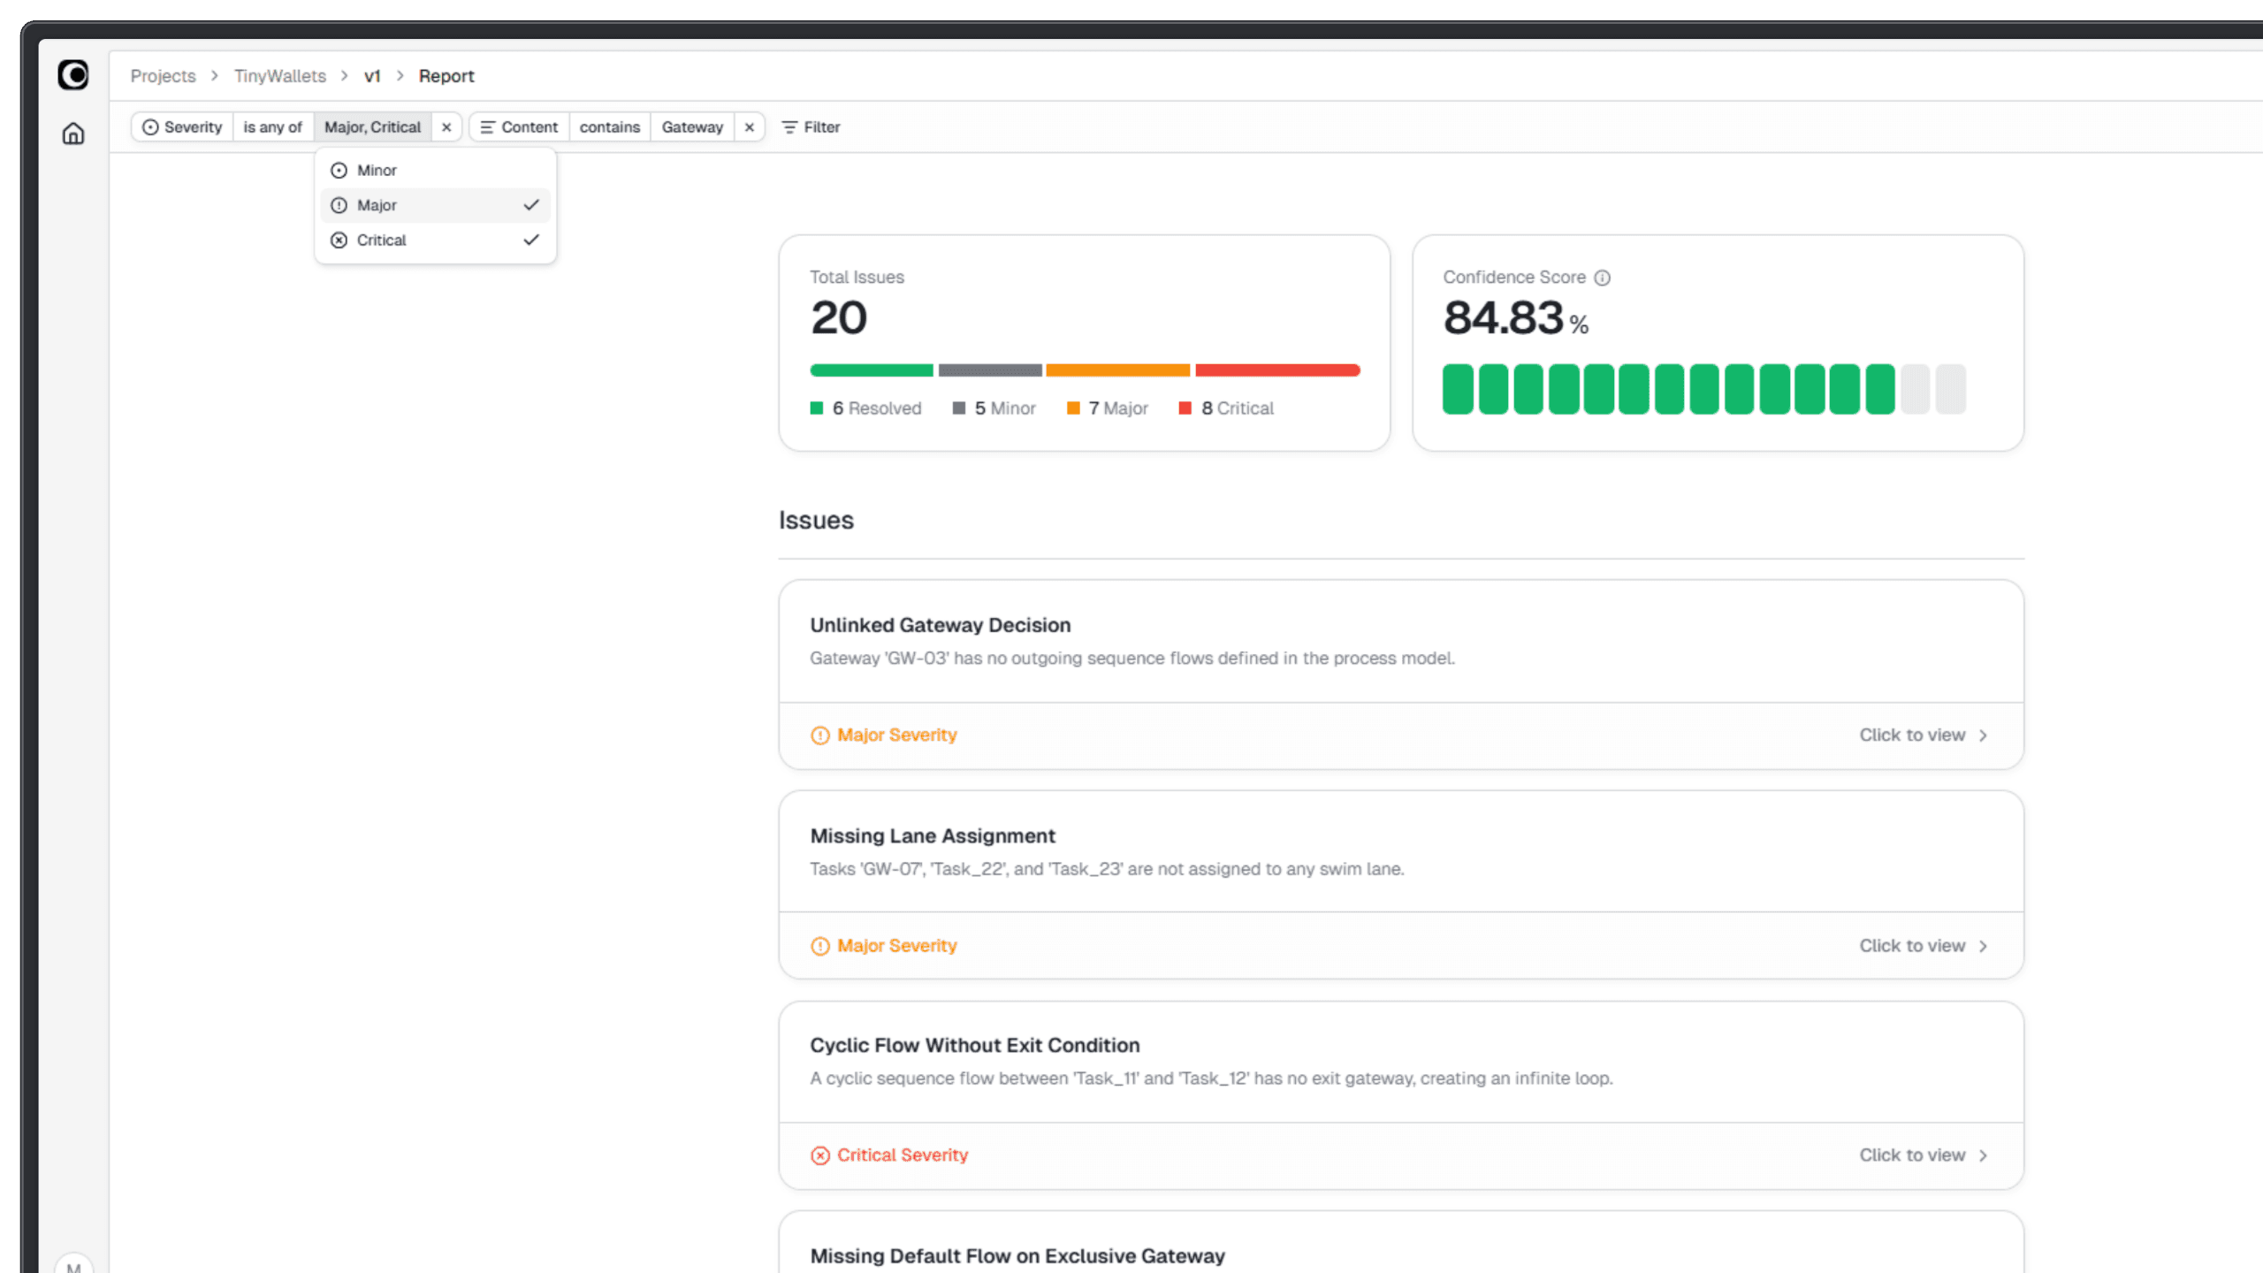Click the Confidence Score info icon
This screenshot has width=2263, height=1273.
[1603, 277]
